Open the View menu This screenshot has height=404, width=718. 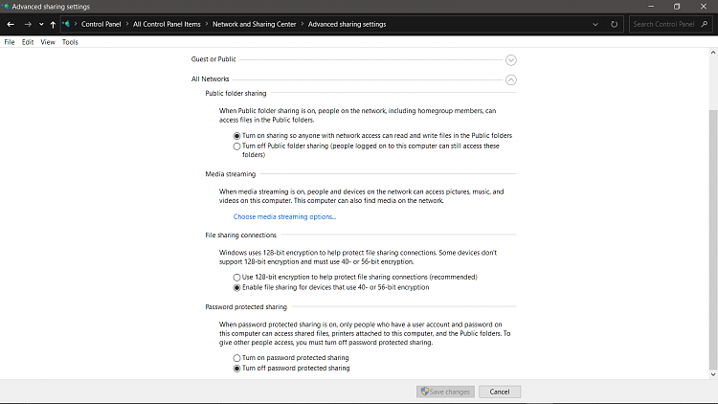pos(48,42)
